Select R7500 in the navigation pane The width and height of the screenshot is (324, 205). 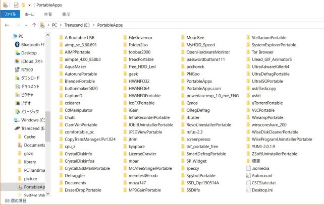pyautogui.click(x=24, y=70)
